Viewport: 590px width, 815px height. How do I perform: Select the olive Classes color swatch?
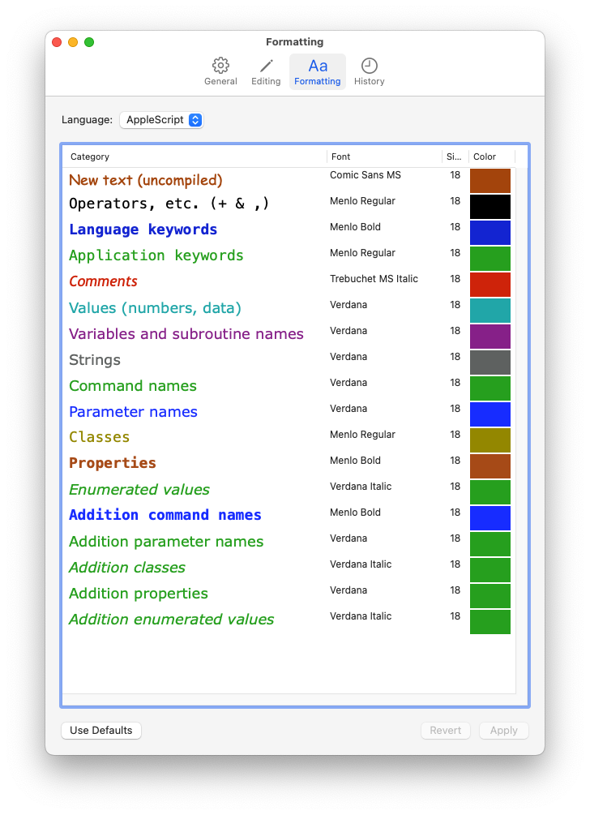tap(490, 440)
